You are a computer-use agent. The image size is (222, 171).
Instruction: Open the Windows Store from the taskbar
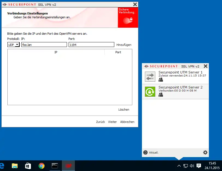click(28, 166)
